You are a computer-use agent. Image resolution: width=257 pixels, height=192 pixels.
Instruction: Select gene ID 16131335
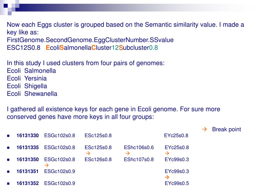[x=28, y=147]
